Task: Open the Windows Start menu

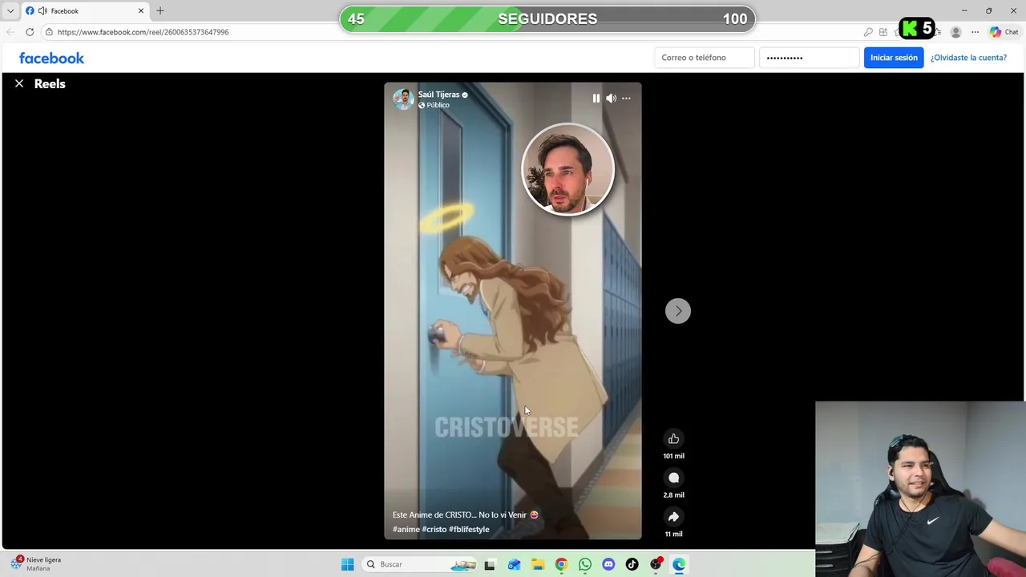Action: 347,564
